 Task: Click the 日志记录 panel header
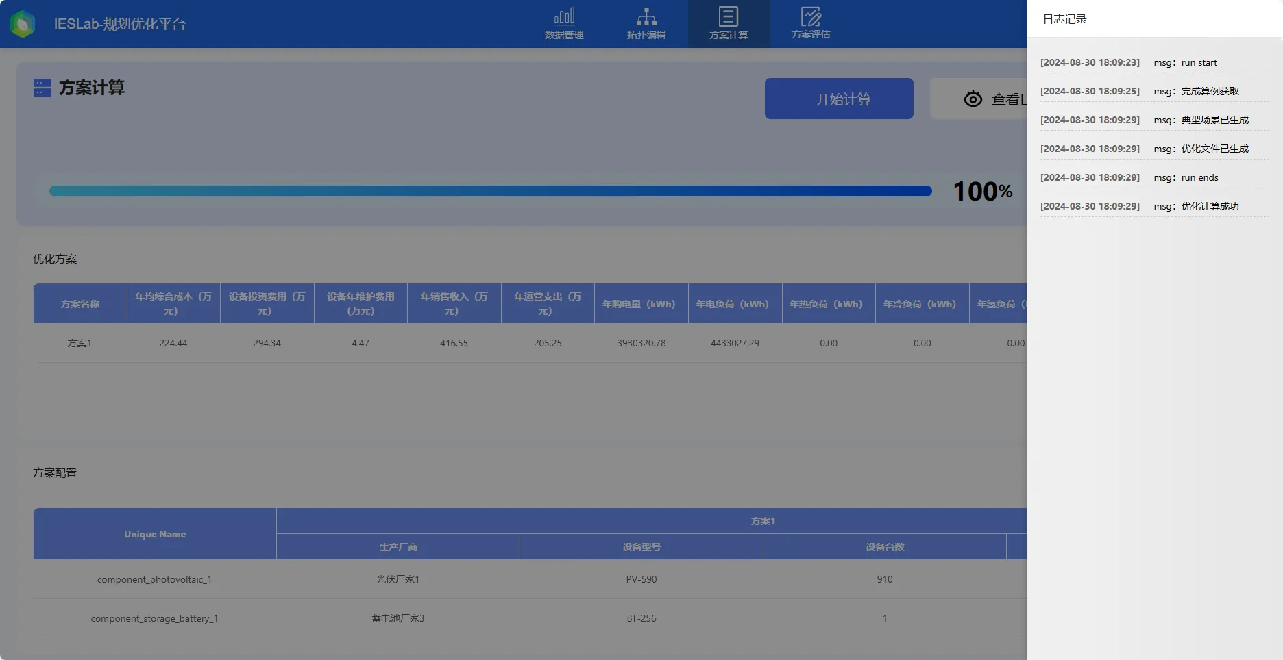1065,19
